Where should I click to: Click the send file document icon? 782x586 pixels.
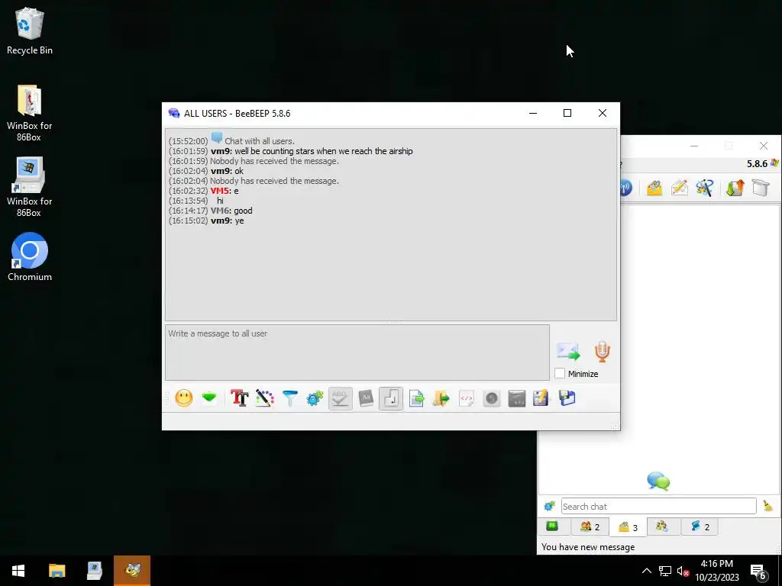pyautogui.click(x=416, y=398)
